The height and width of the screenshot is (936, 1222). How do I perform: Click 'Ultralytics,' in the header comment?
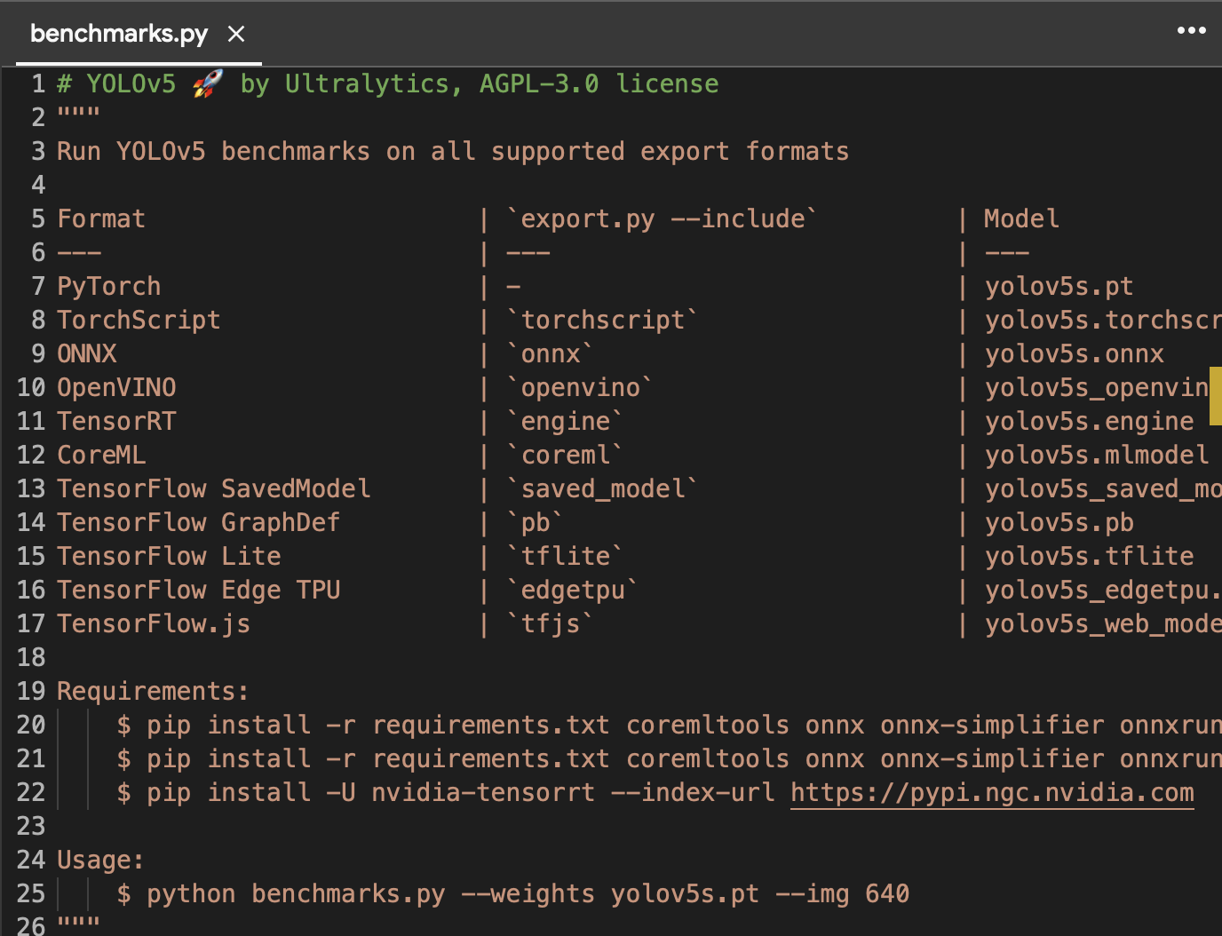[374, 83]
